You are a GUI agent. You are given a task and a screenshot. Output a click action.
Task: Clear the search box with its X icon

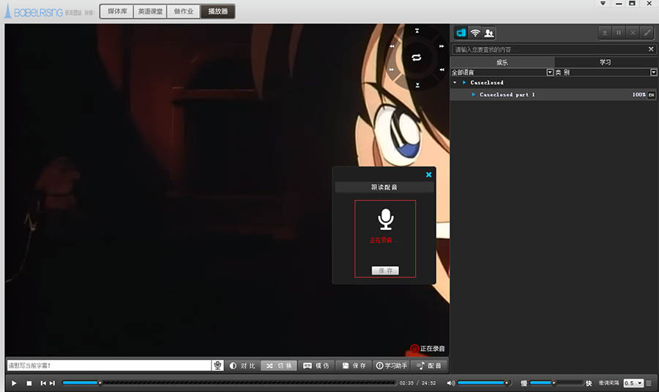click(x=651, y=49)
